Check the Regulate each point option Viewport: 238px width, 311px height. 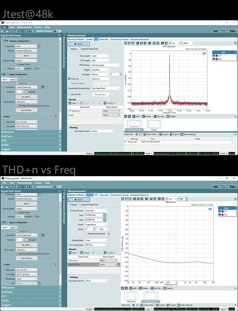(86, 234)
